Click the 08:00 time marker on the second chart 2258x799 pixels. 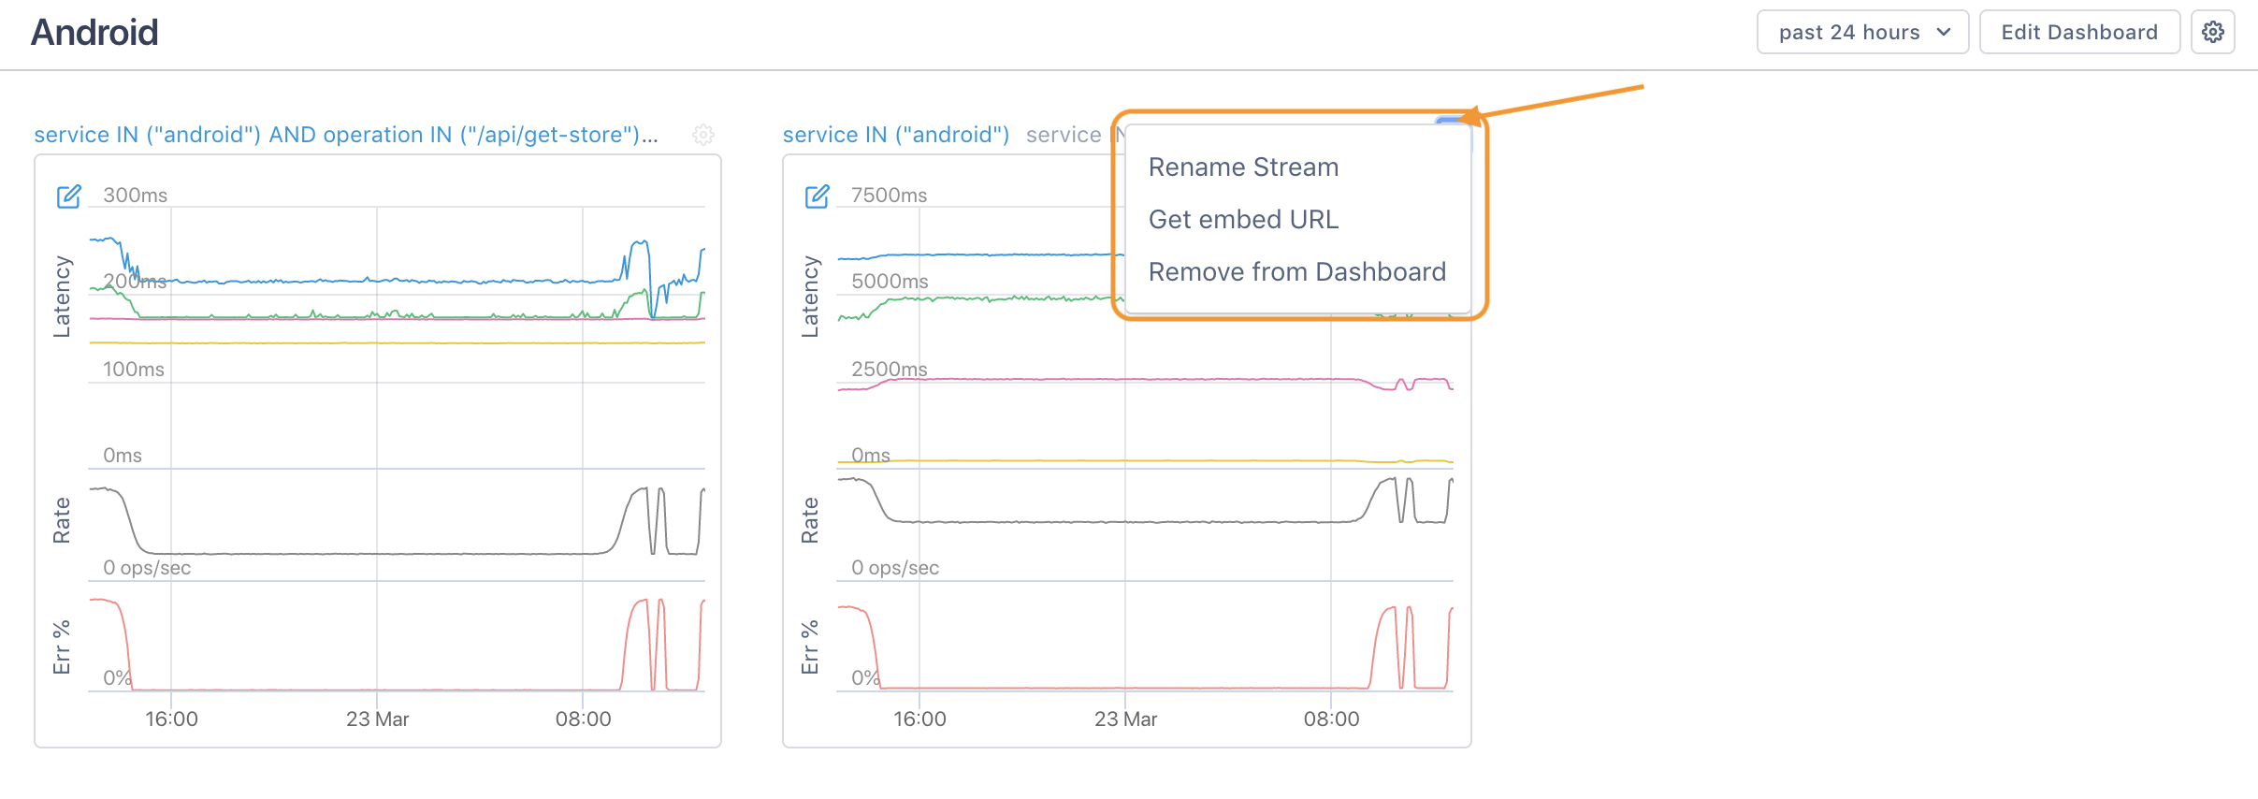pos(1331,719)
